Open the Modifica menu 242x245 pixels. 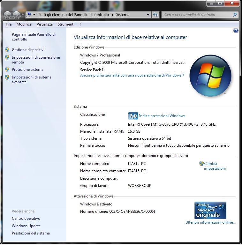coord(24,24)
